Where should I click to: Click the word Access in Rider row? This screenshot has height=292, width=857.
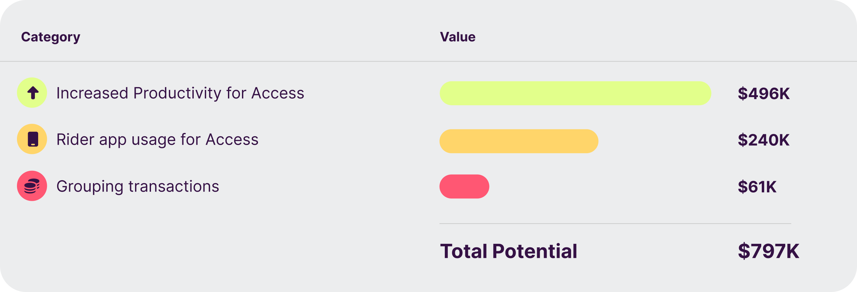(232, 140)
